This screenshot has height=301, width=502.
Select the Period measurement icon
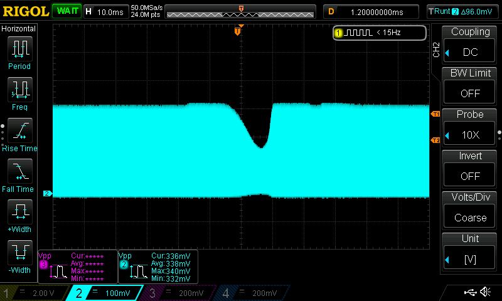tap(19, 50)
